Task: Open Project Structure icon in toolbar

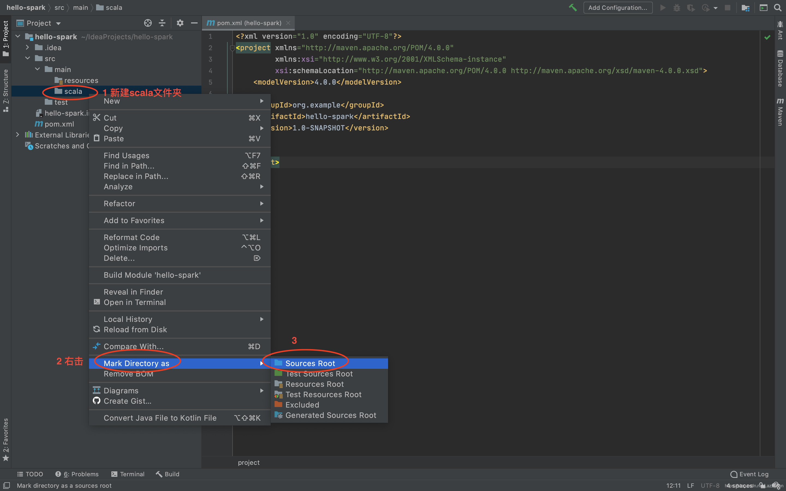Action: 745,7
